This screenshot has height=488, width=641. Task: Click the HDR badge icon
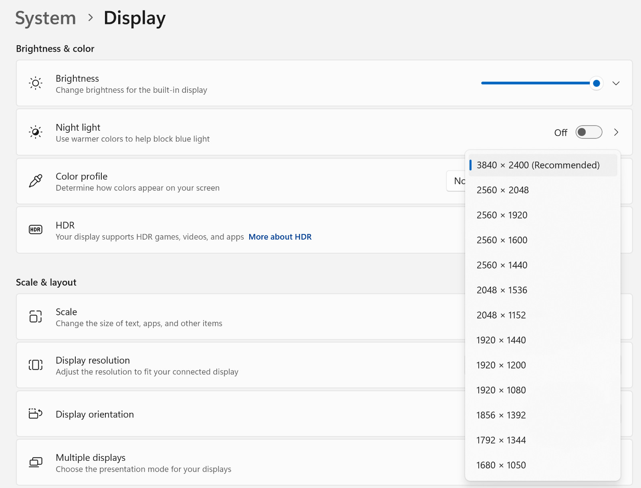pos(36,230)
